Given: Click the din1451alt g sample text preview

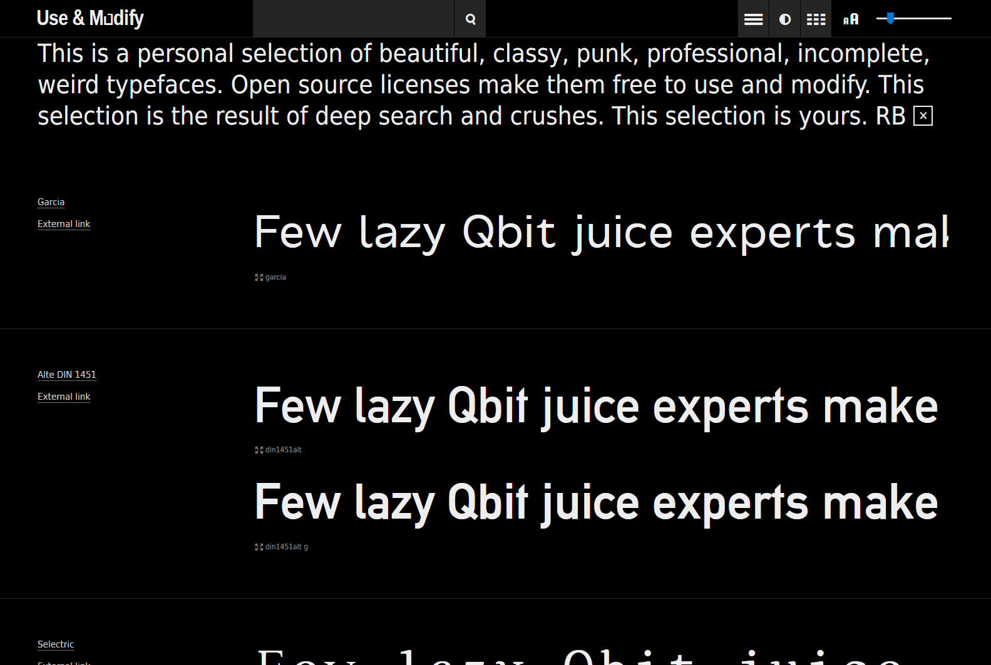Looking at the screenshot, I should pos(596,503).
